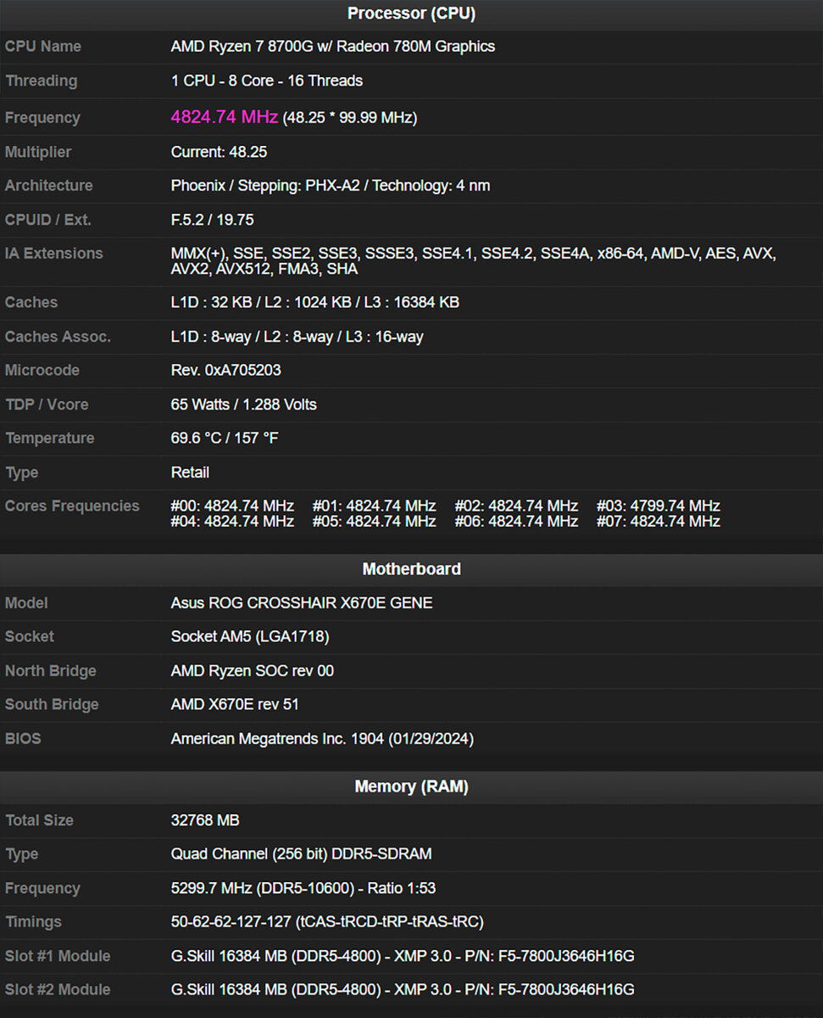Click the Processor (CPU) section header
The height and width of the screenshot is (1018, 823).
point(411,14)
